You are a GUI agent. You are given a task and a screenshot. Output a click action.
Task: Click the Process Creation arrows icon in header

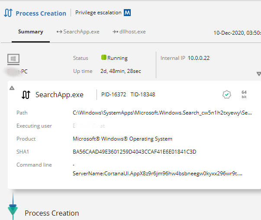coord(8,13)
